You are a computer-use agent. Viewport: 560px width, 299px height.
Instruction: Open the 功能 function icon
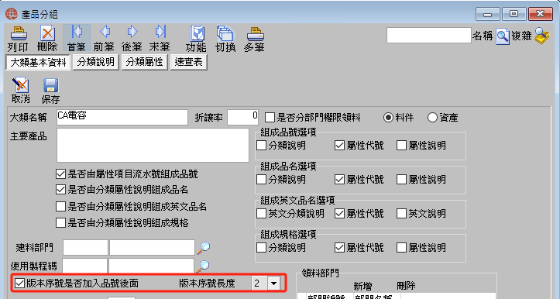(197, 33)
